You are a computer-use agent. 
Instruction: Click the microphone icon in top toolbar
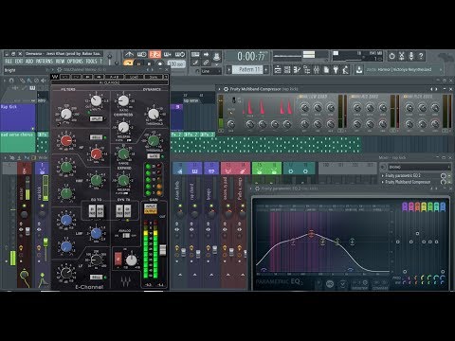pos(411,56)
